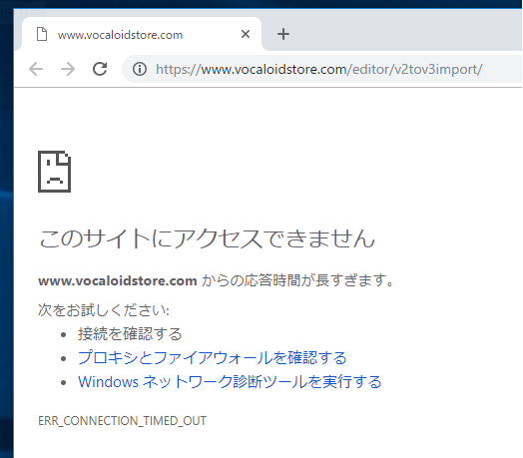This screenshot has height=458, width=523.
Task: Reload the page with the refresh icon
Action: [x=100, y=69]
